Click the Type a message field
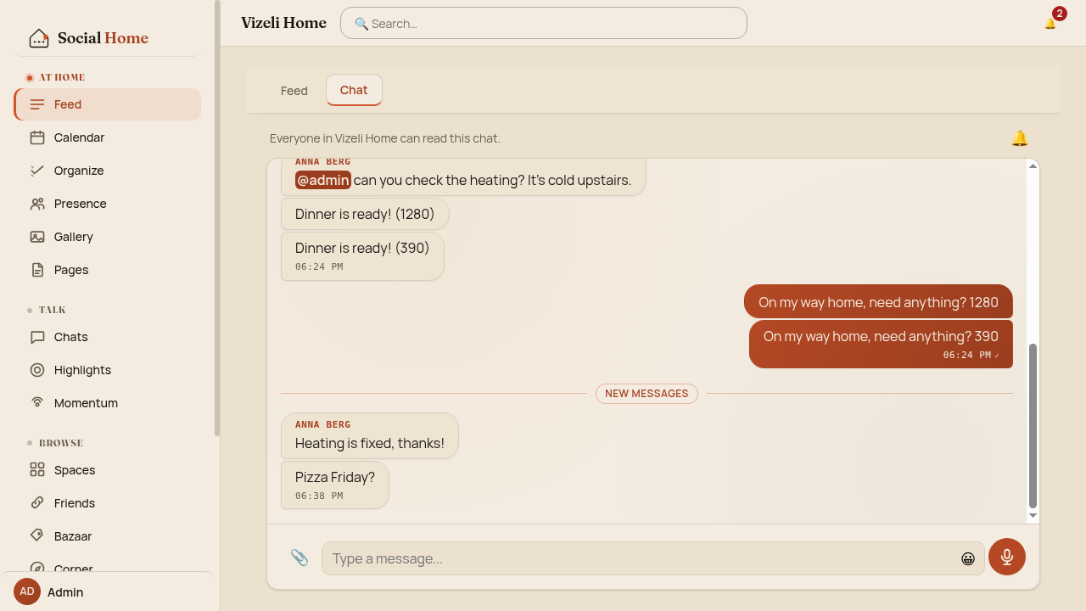 tap(653, 558)
